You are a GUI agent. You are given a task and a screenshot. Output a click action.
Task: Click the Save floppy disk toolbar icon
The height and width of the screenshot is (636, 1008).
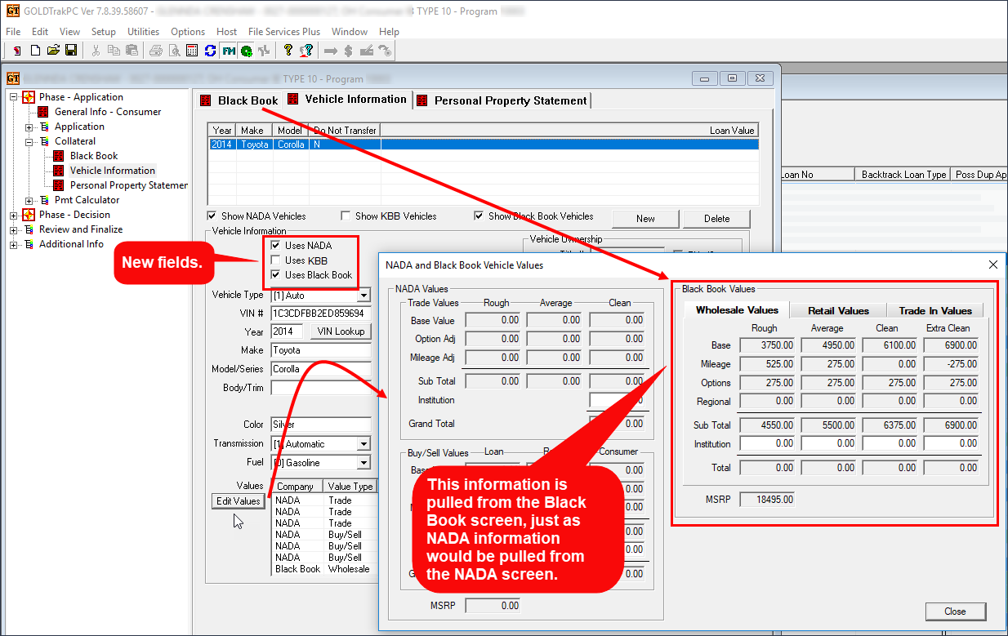point(71,51)
